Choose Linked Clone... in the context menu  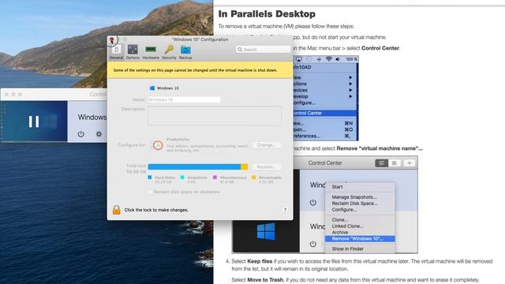point(348,226)
